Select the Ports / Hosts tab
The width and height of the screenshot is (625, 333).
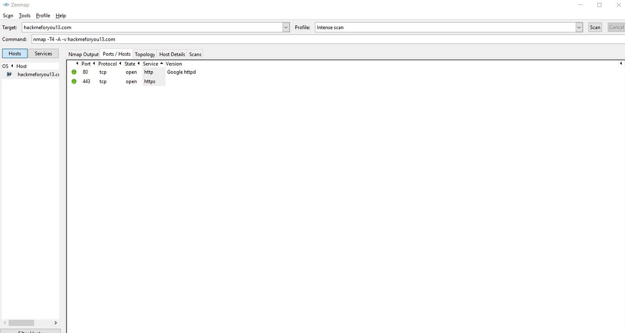point(117,54)
